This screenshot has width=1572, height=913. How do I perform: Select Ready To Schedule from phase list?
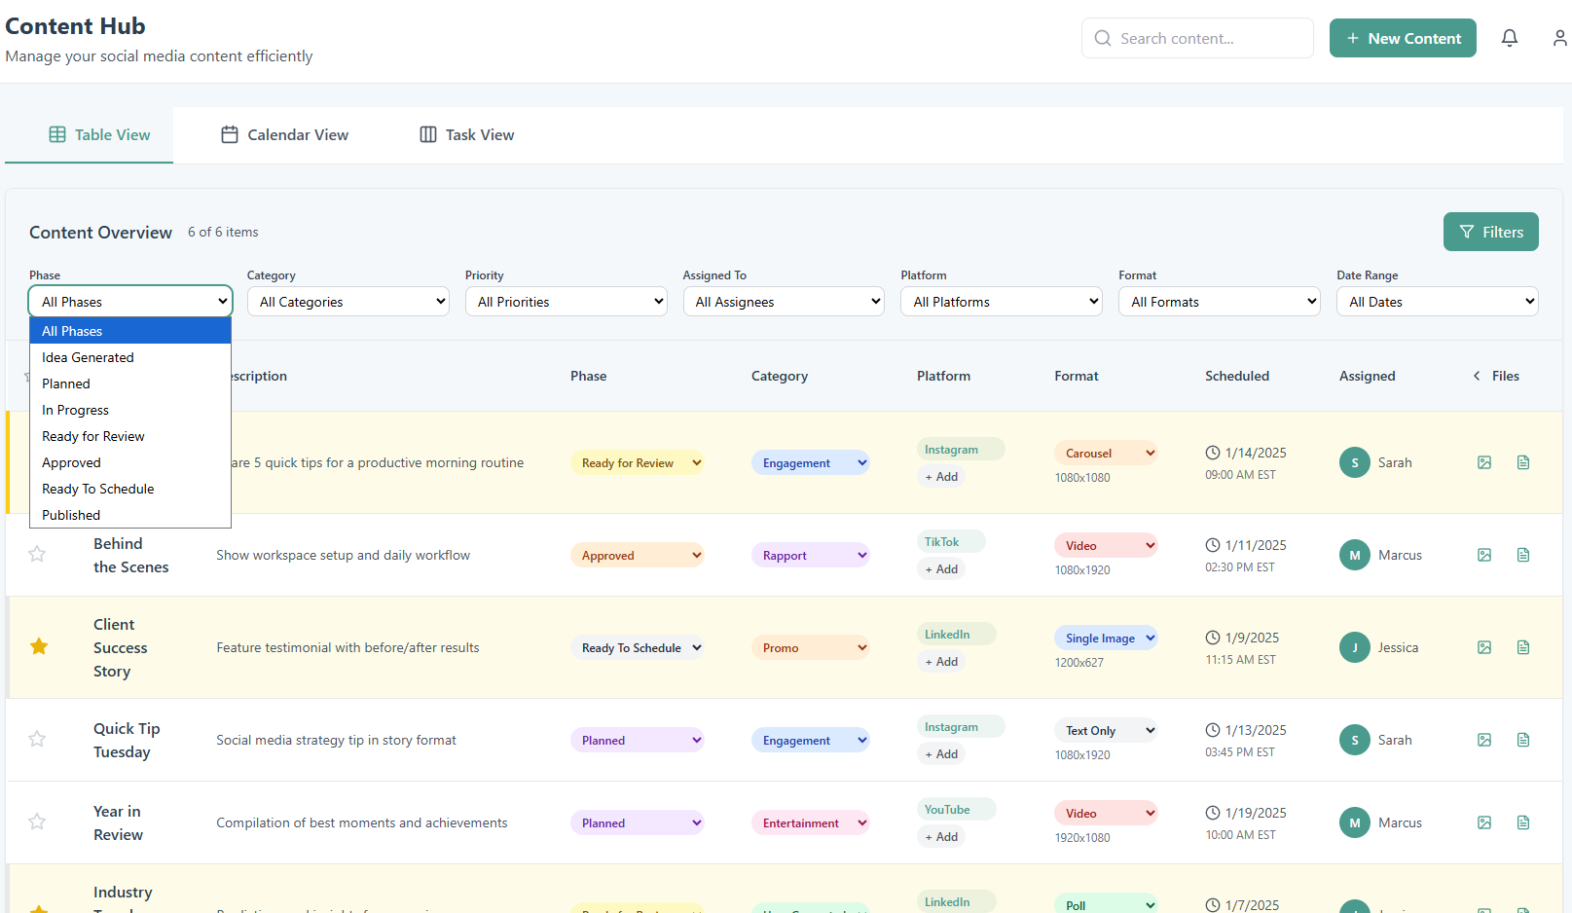click(x=98, y=489)
